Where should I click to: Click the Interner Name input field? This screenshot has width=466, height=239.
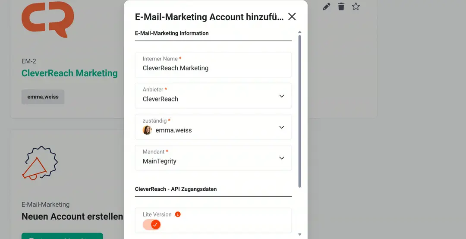pos(213,65)
